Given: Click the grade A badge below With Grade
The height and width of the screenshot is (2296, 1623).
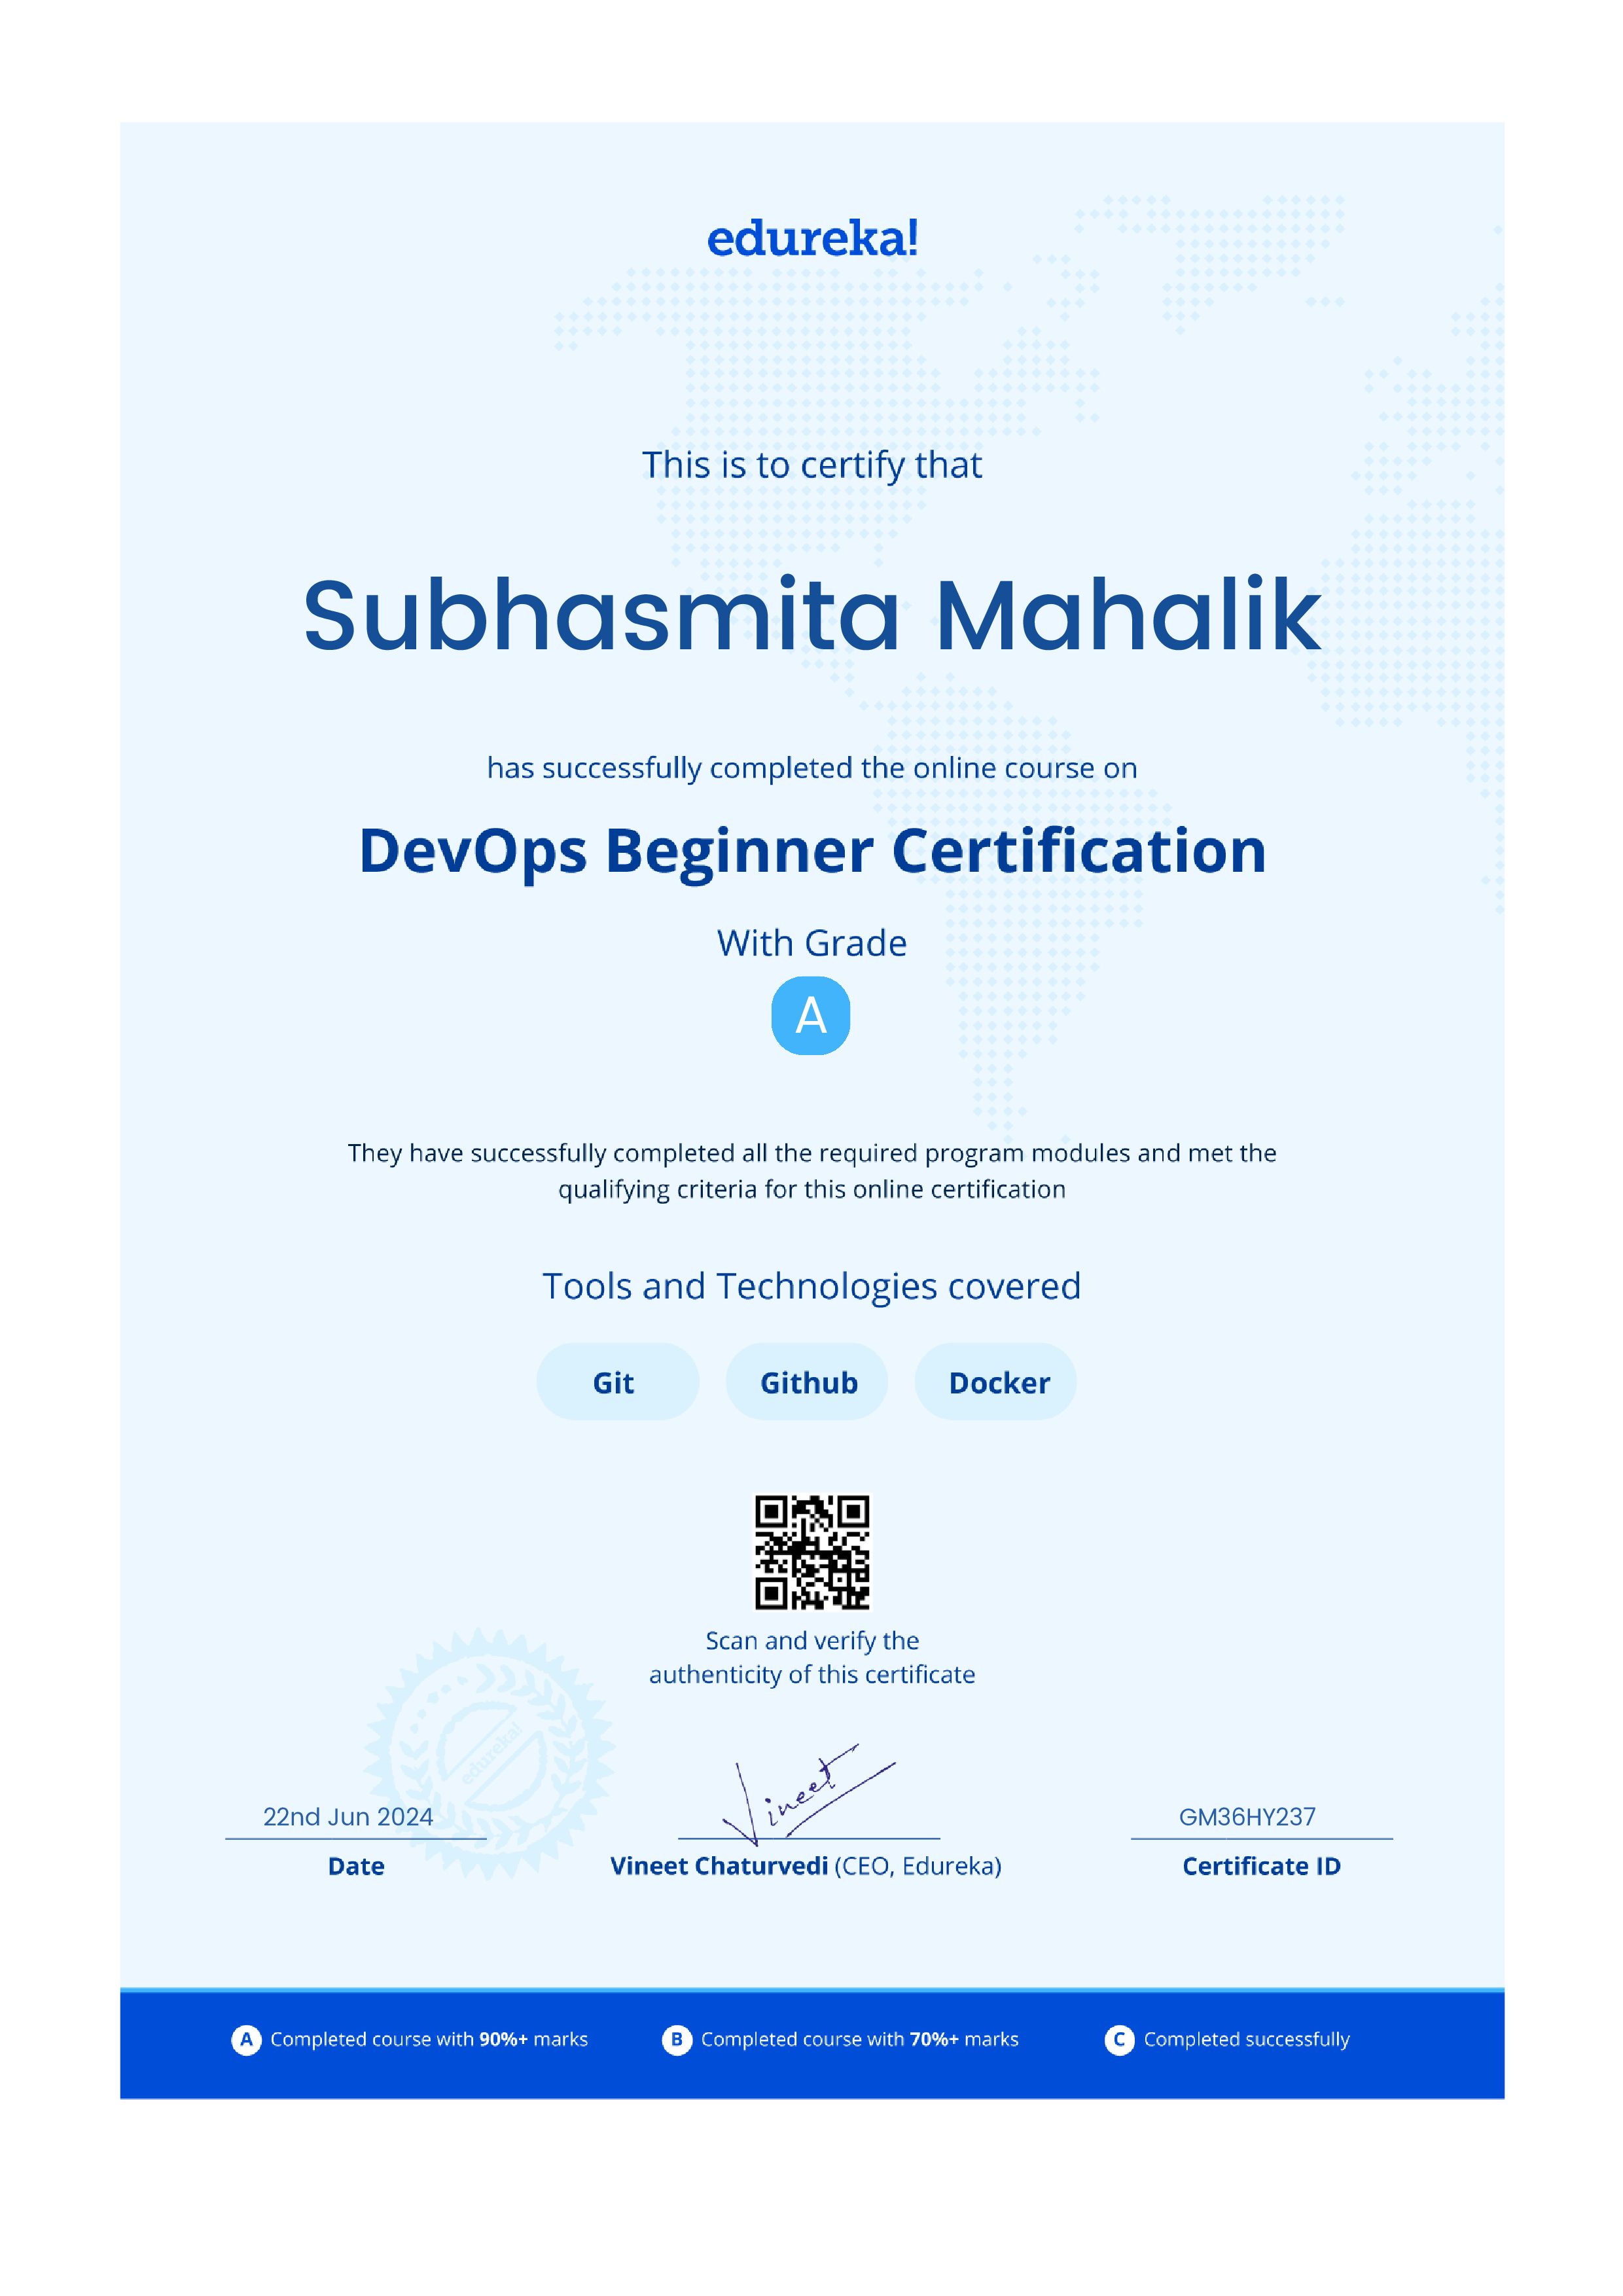Looking at the screenshot, I should click(812, 1016).
